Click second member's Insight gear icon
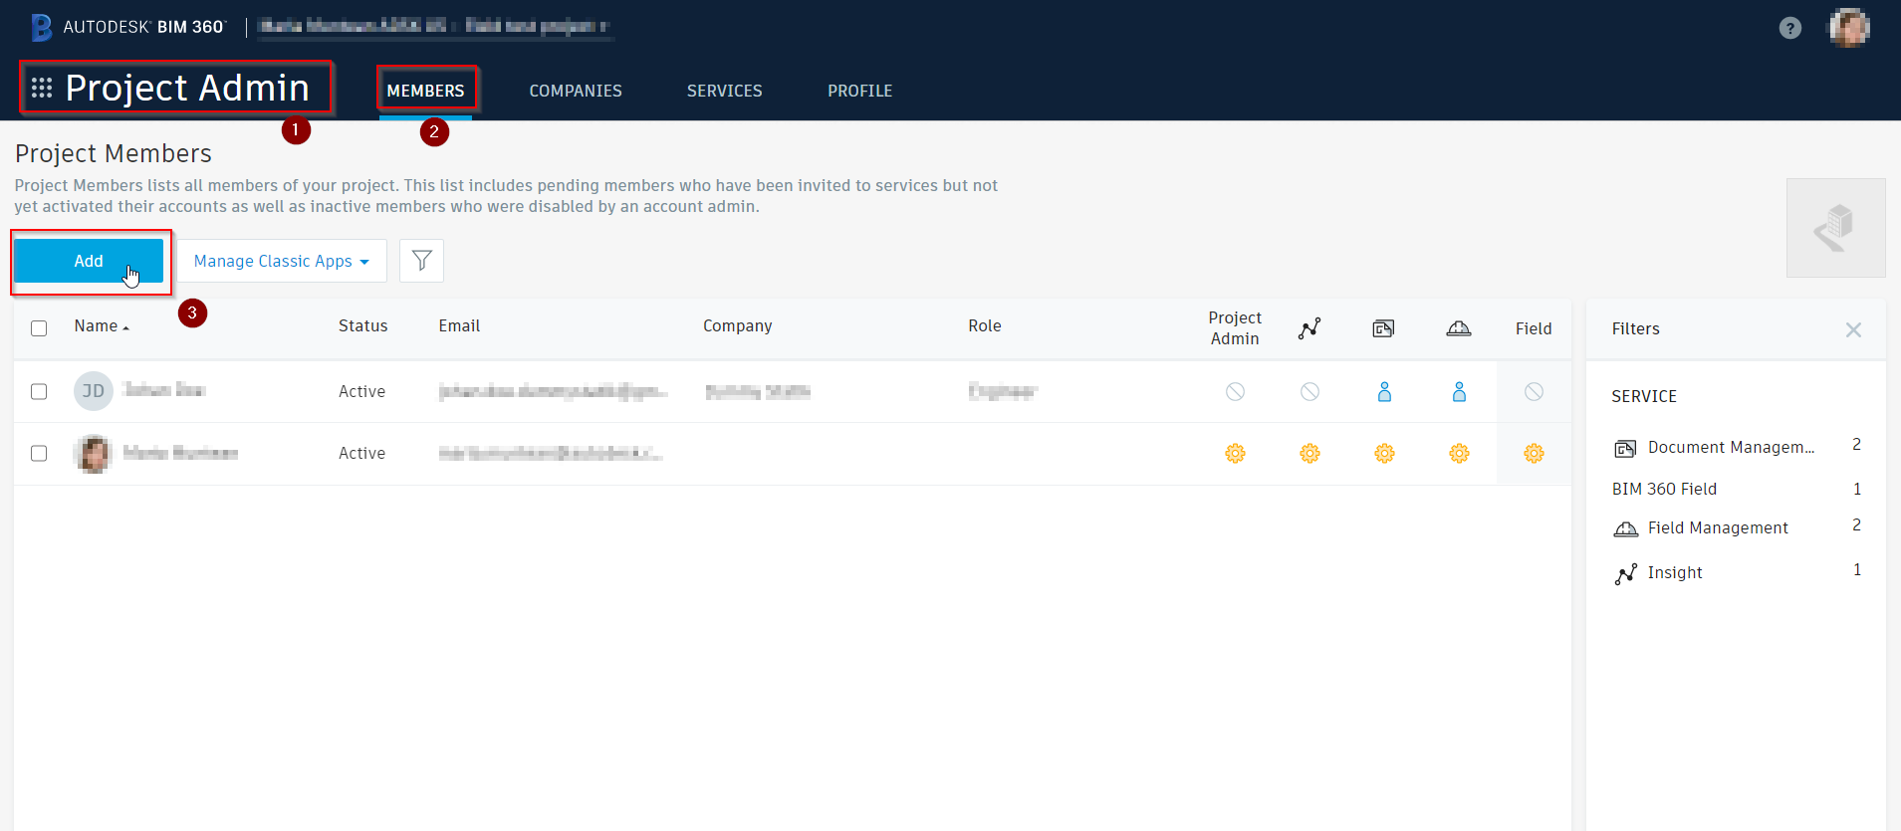 (1309, 454)
